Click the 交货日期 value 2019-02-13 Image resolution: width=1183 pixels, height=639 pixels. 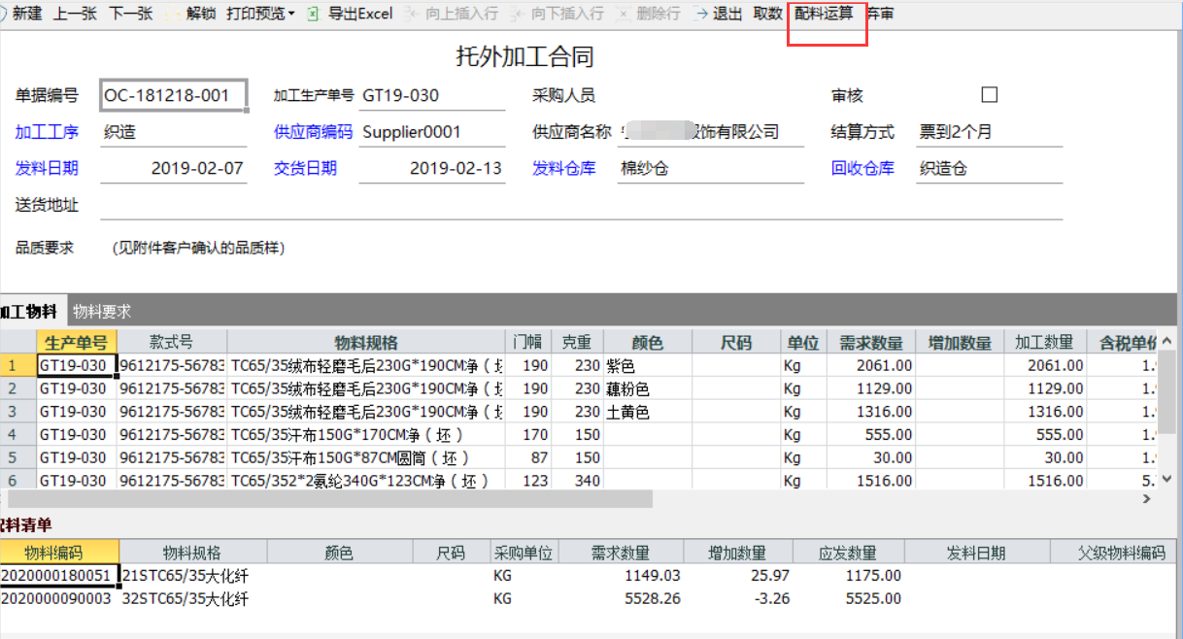[x=432, y=168]
